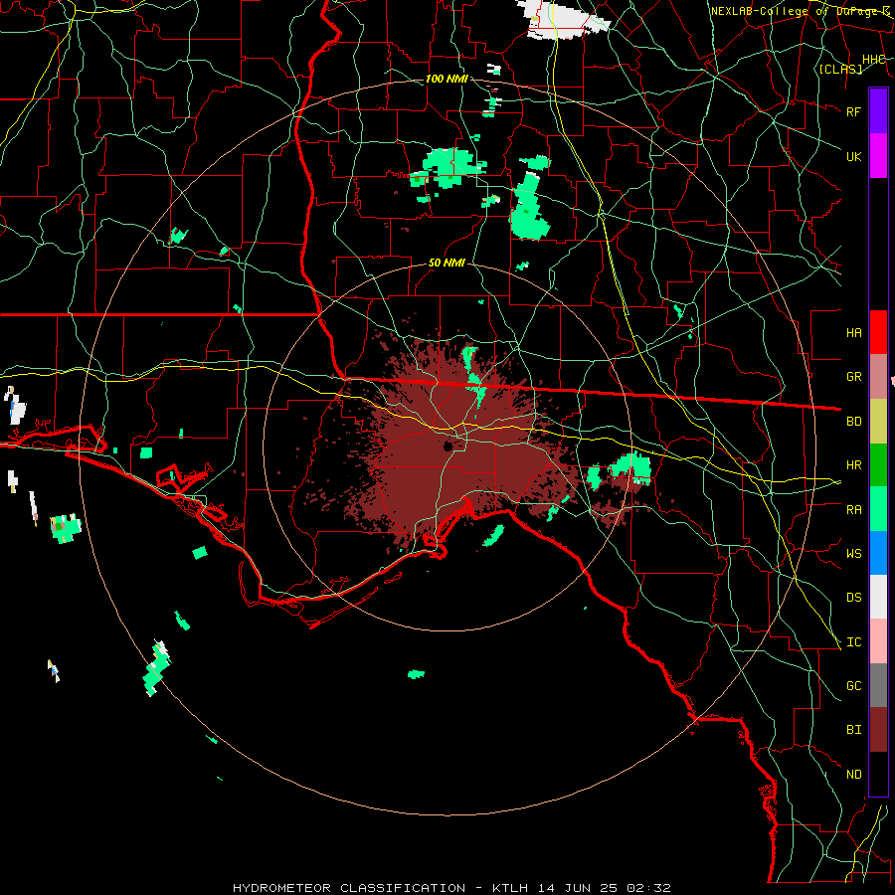The image size is (895, 895).
Task: Click the "BD" legend label
Action: (x=853, y=422)
